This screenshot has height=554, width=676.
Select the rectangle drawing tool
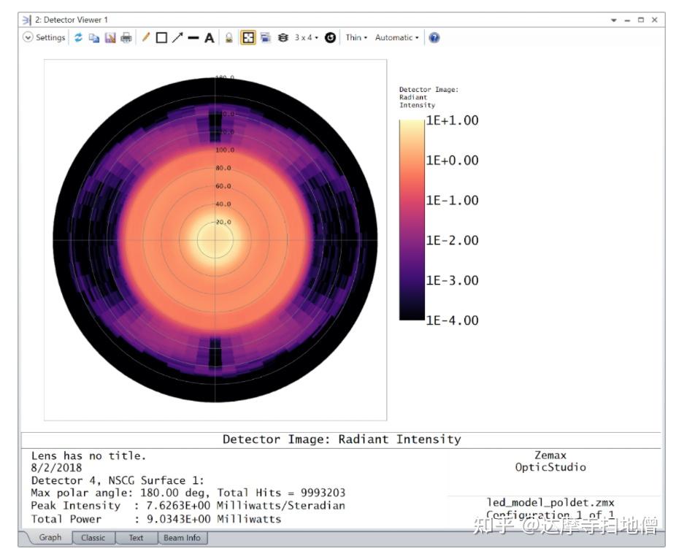point(161,38)
